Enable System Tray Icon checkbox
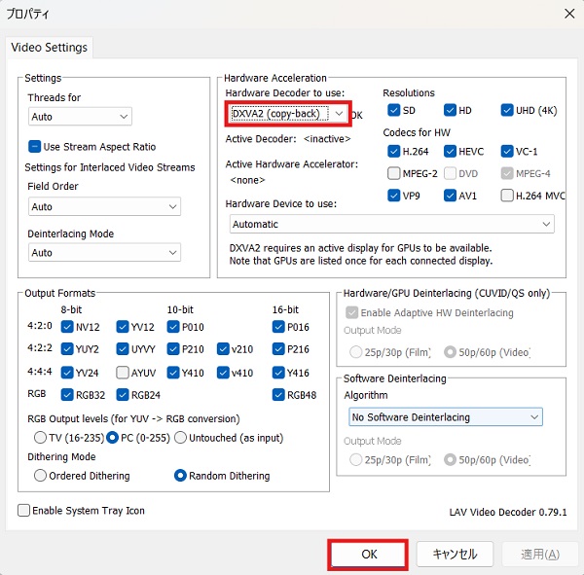Screen dimensions: 584x575 24,511
